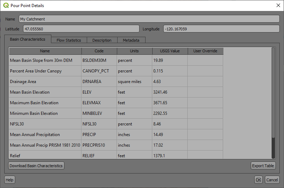Click the CANOPY_PCT code cell
The width and height of the screenshot is (284, 188).
[x=99, y=71]
